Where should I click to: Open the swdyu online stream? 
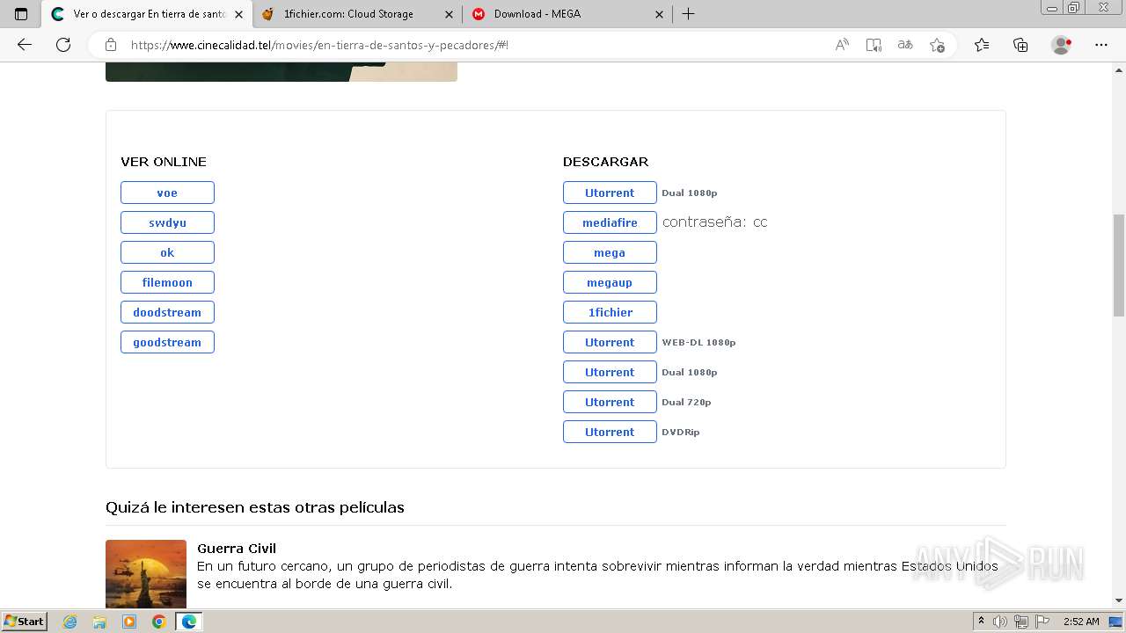tap(167, 222)
